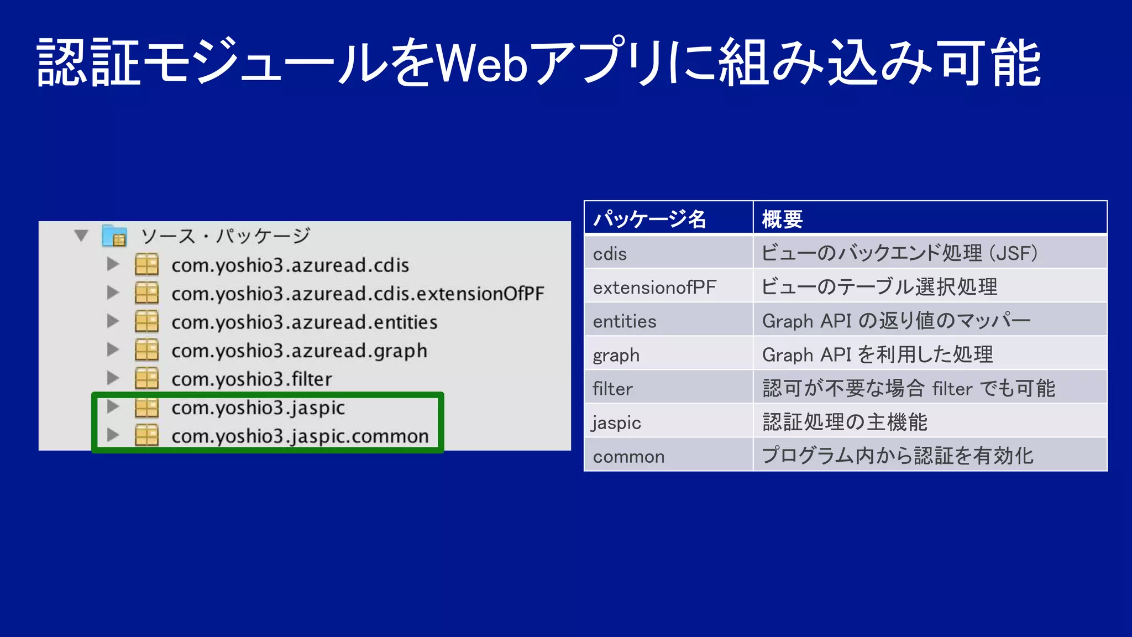
Task: Select com.yoshio3.jaspic.common tree row
Action: [x=300, y=436]
